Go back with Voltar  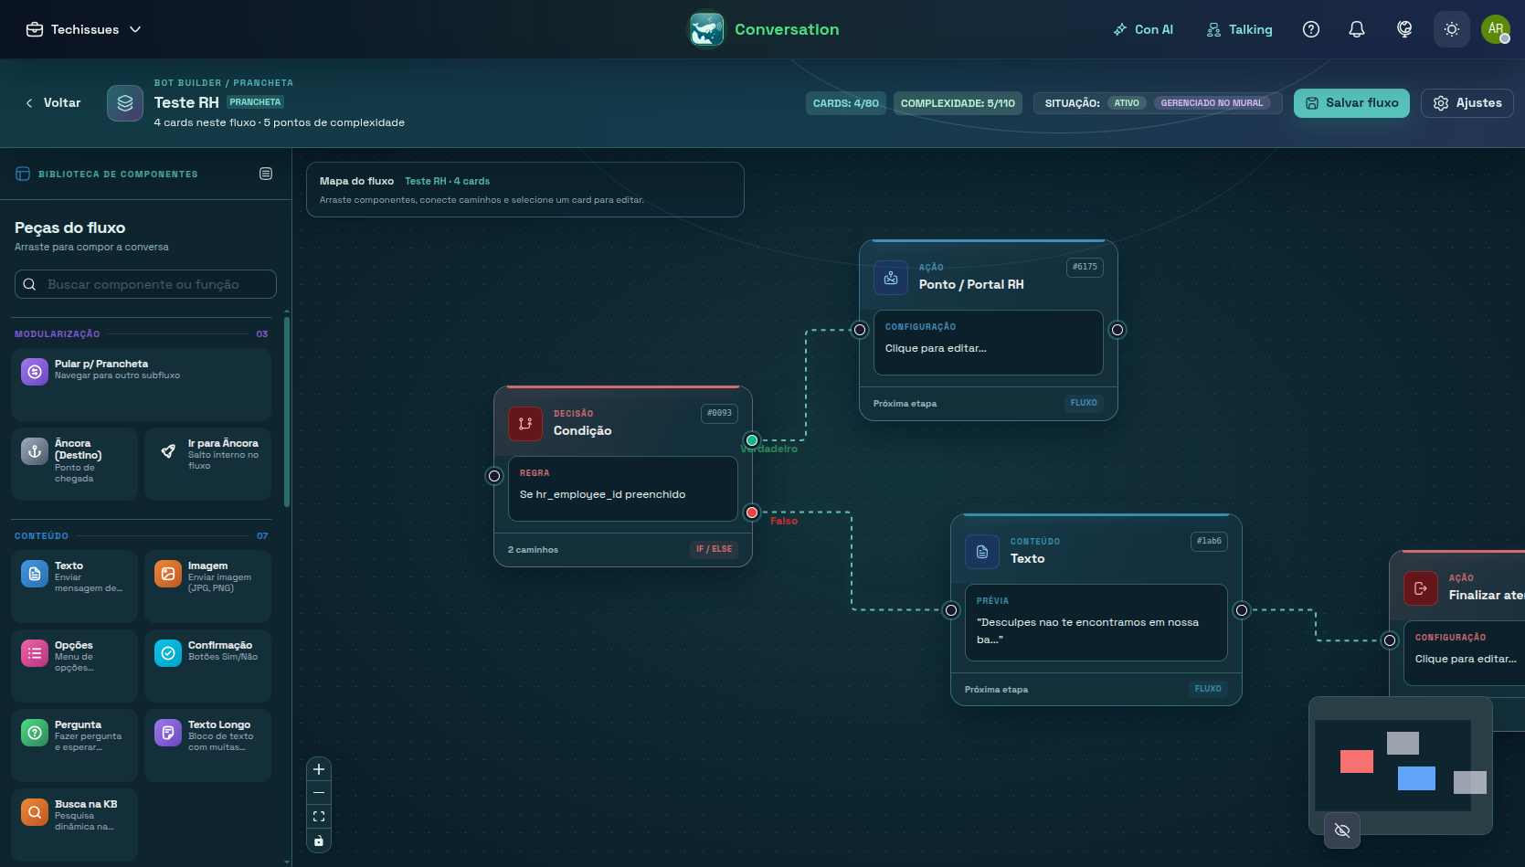(x=53, y=103)
